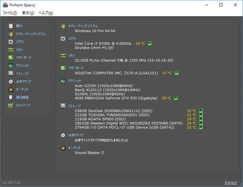Screen dimensions: 243x187
Task: Open the ヘルプ(H) menu
Action: pos(46,13)
